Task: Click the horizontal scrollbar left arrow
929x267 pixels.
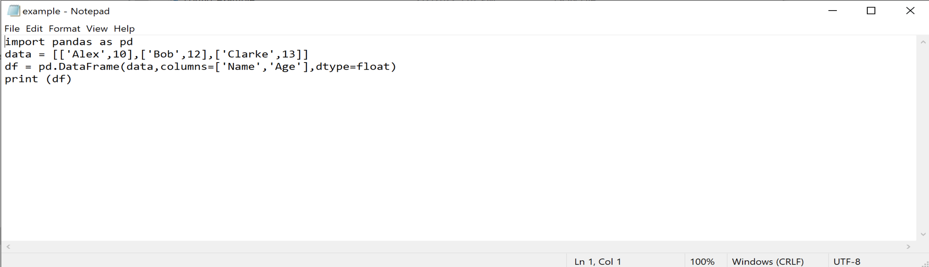Action: (8, 246)
